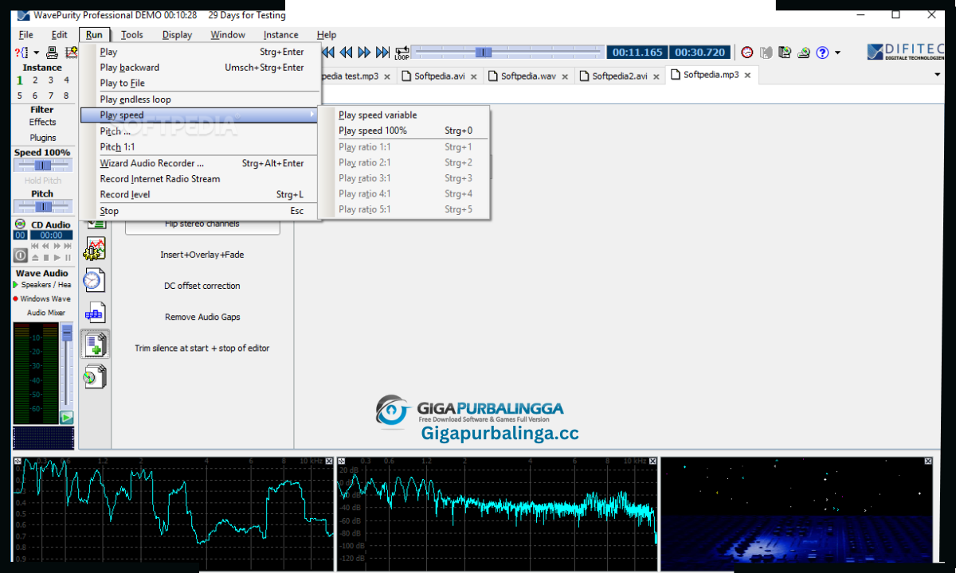Screen dimensions: 956x573
Task: Open the Display menu
Action: [x=177, y=35]
